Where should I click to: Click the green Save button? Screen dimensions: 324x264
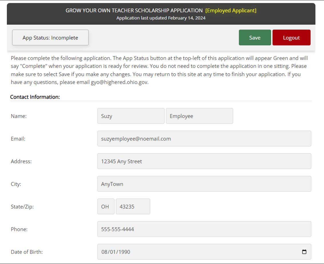click(x=255, y=37)
